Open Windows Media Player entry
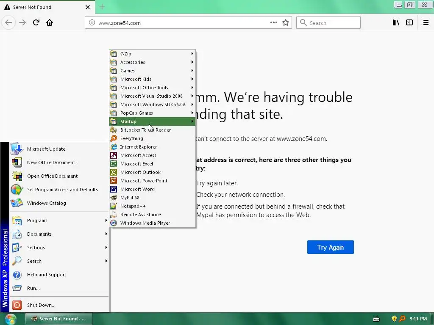Image resolution: width=434 pixels, height=325 pixels. [153, 223]
